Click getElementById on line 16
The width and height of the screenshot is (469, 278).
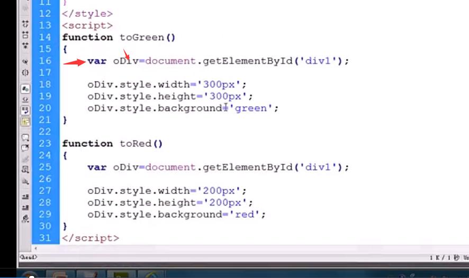pyautogui.click(x=248, y=61)
